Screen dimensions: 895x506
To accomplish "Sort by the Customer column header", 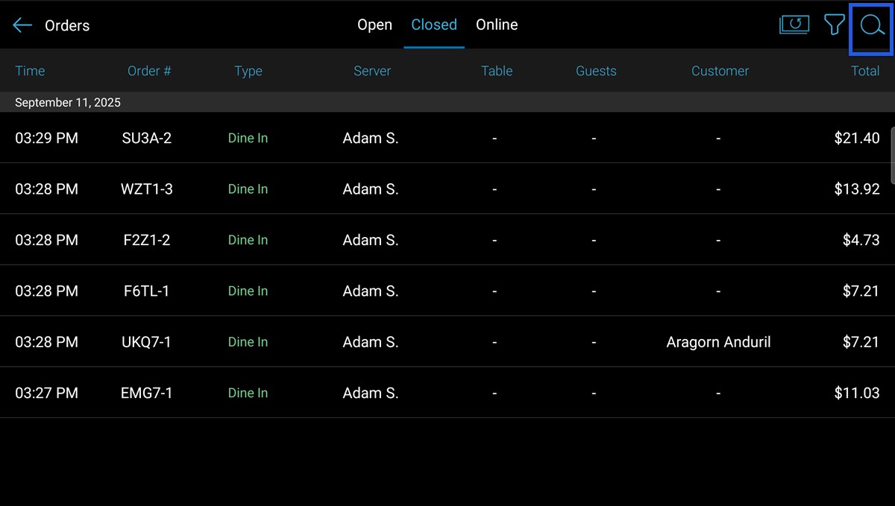I will (720, 71).
